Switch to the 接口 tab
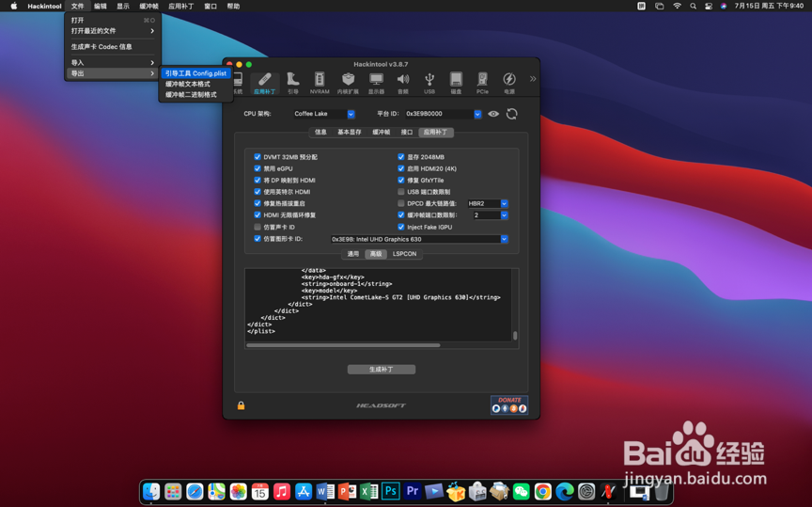 [x=407, y=133]
